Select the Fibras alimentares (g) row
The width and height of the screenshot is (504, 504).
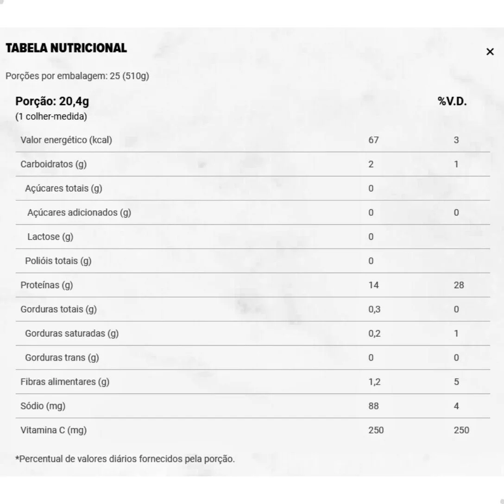coord(65,382)
